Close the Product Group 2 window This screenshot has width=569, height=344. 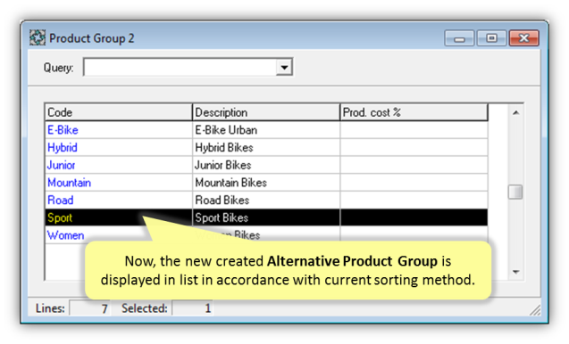523,38
